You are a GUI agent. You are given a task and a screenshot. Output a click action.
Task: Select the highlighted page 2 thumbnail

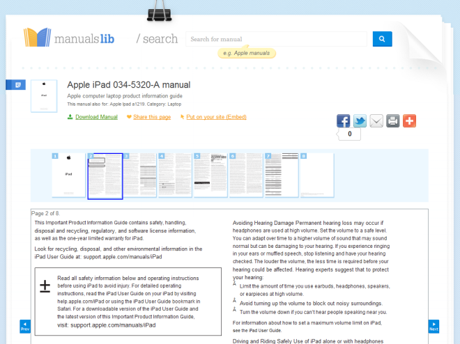pos(105,176)
